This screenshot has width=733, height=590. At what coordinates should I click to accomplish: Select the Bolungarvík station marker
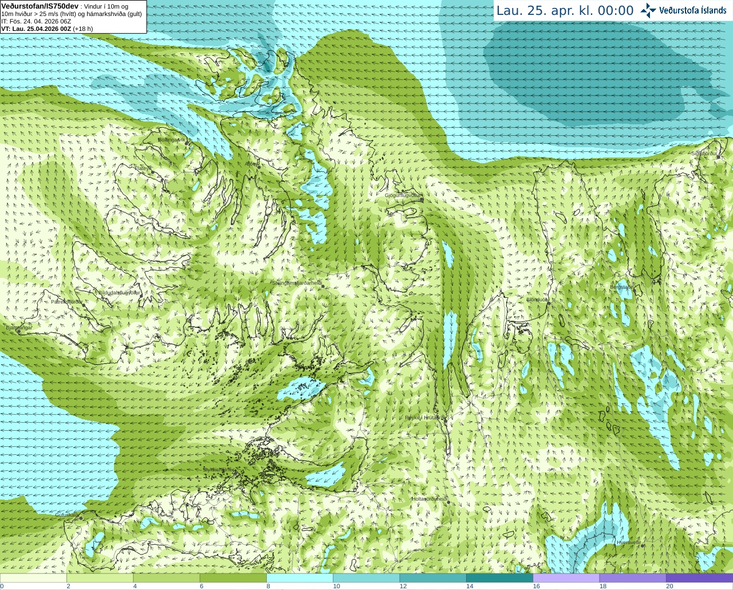(x=187, y=143)
